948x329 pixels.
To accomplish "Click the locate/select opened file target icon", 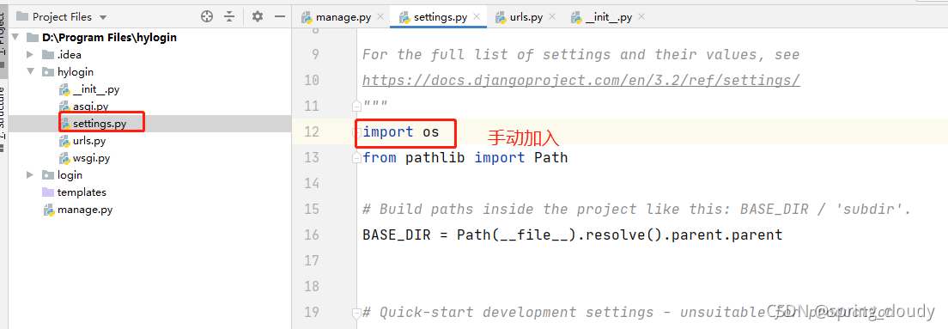I will coord(207,17).
